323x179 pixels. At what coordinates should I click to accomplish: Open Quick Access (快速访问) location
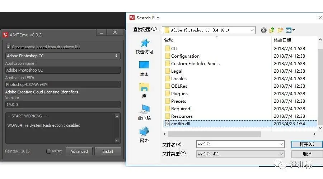point(144,46)
